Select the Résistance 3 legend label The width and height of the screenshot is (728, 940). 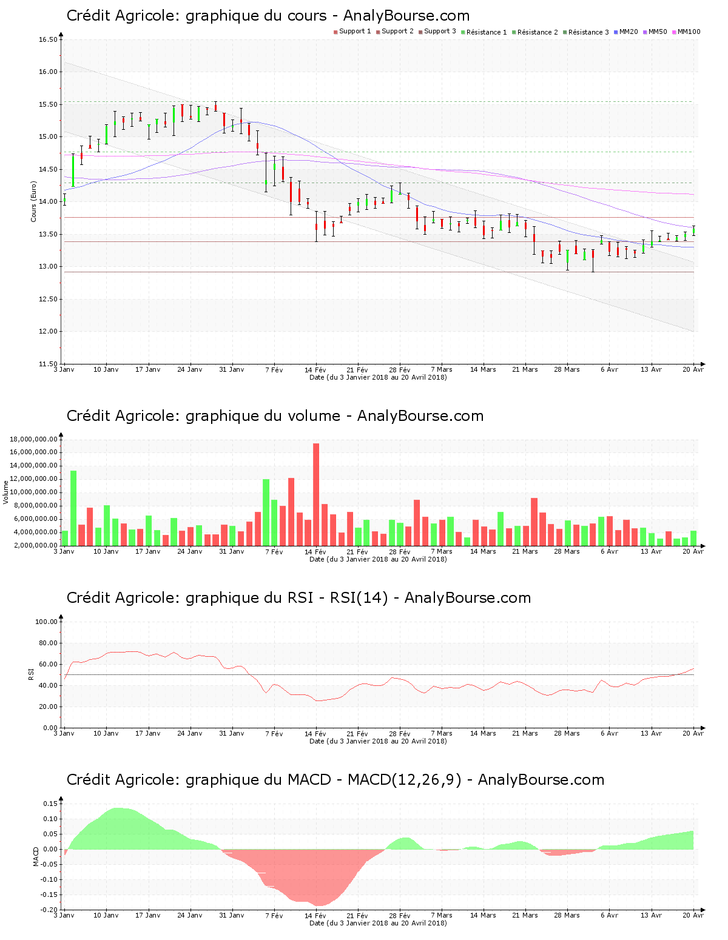pyautogui.click(x=588, y=32)
